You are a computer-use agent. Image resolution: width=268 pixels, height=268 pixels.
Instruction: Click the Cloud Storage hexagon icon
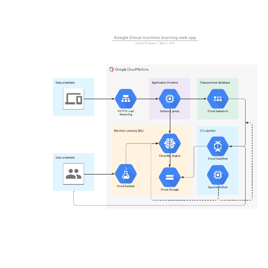pos(170,177)
